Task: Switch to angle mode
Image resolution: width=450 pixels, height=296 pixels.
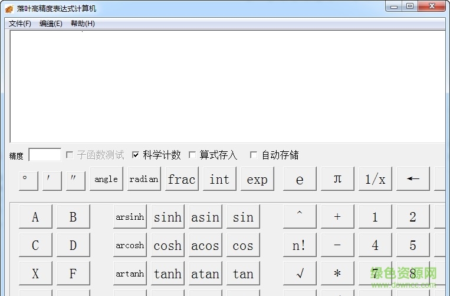Action: pyautogui.click(x=106, y=178)
